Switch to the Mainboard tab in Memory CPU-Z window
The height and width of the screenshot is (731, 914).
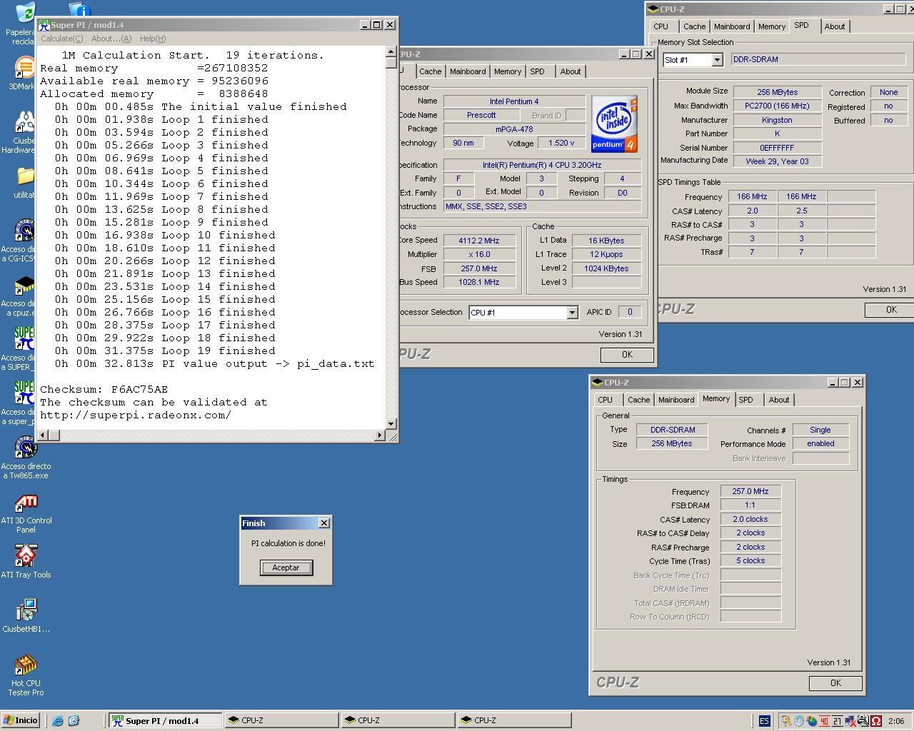click(x=676, y=400)
